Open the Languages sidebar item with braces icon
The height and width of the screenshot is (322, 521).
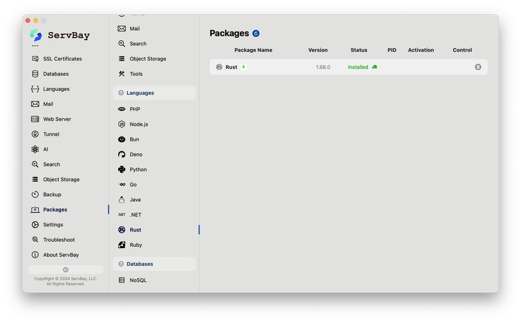[x=50, y=89]
